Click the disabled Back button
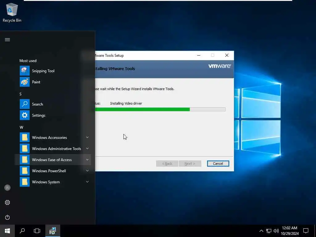 point(167,164)
